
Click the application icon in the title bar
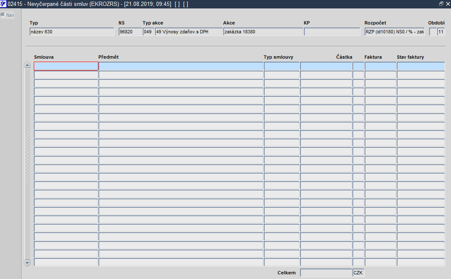(x=3, y=4)
